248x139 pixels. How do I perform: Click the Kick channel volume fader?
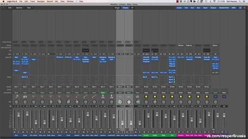(x=19, y=115)
